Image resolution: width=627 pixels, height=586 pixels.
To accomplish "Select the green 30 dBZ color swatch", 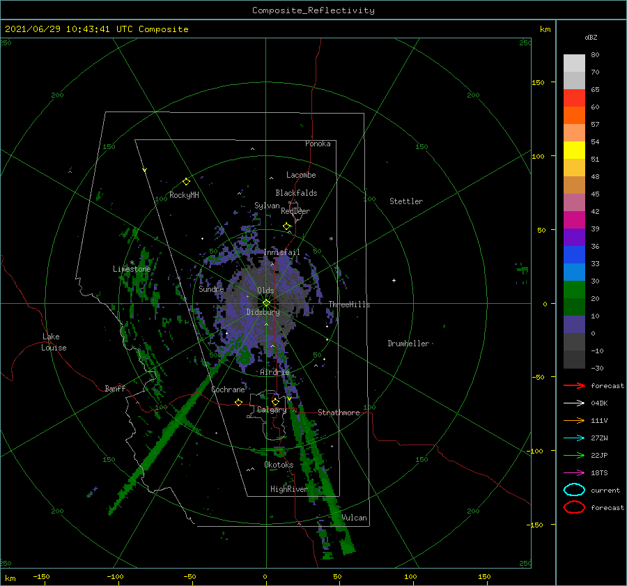I will click(x=574, y=289).
